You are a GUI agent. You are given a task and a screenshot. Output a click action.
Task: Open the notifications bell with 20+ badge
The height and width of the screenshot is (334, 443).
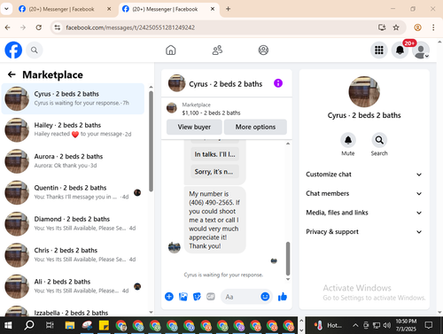coord(400,50)
